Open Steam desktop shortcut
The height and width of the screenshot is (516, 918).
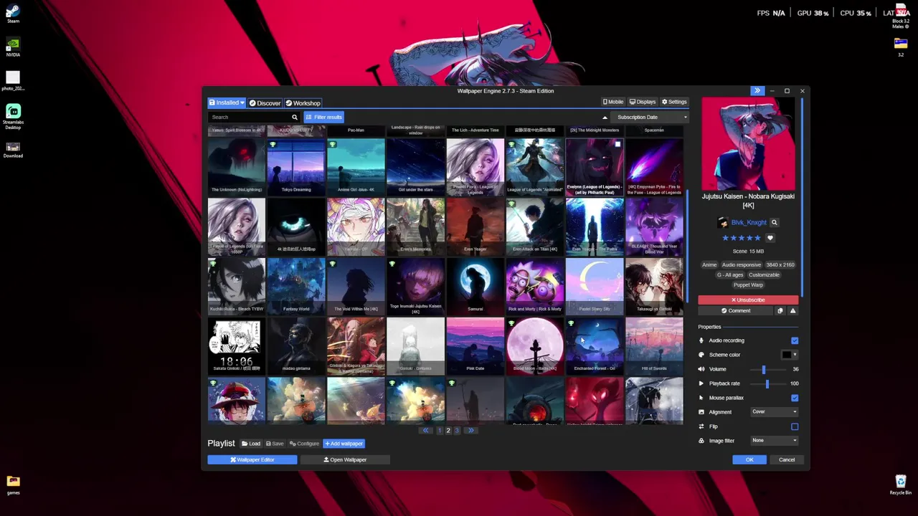(13, 13)
